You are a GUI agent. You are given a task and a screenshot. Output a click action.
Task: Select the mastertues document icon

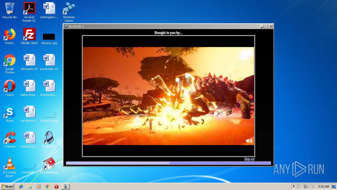tap(29, 140)
